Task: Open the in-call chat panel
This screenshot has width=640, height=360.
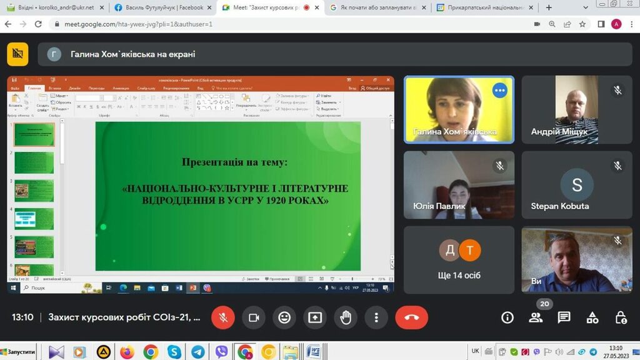Action: coord(564,317)
